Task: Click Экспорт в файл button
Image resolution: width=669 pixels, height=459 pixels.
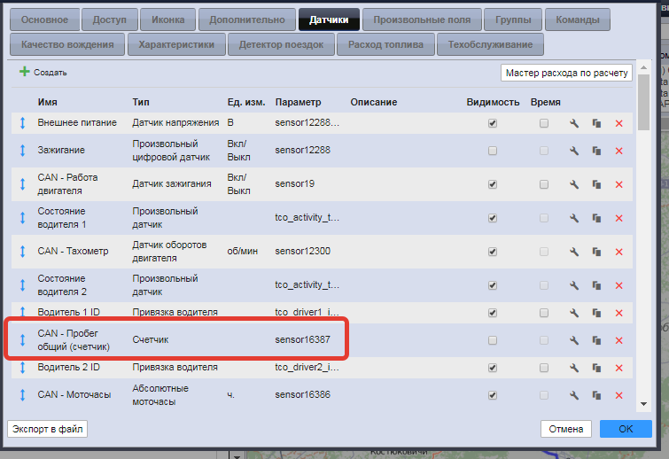Action: point(48,429)
